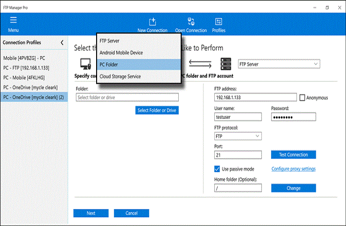Screen dimensions: 346x226
Task: Click the Open Connection icon
Action: click(x=191, y=22)
